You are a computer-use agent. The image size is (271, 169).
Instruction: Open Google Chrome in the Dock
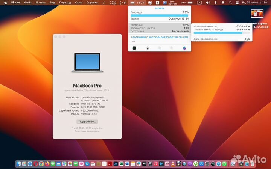coord(41,164)
